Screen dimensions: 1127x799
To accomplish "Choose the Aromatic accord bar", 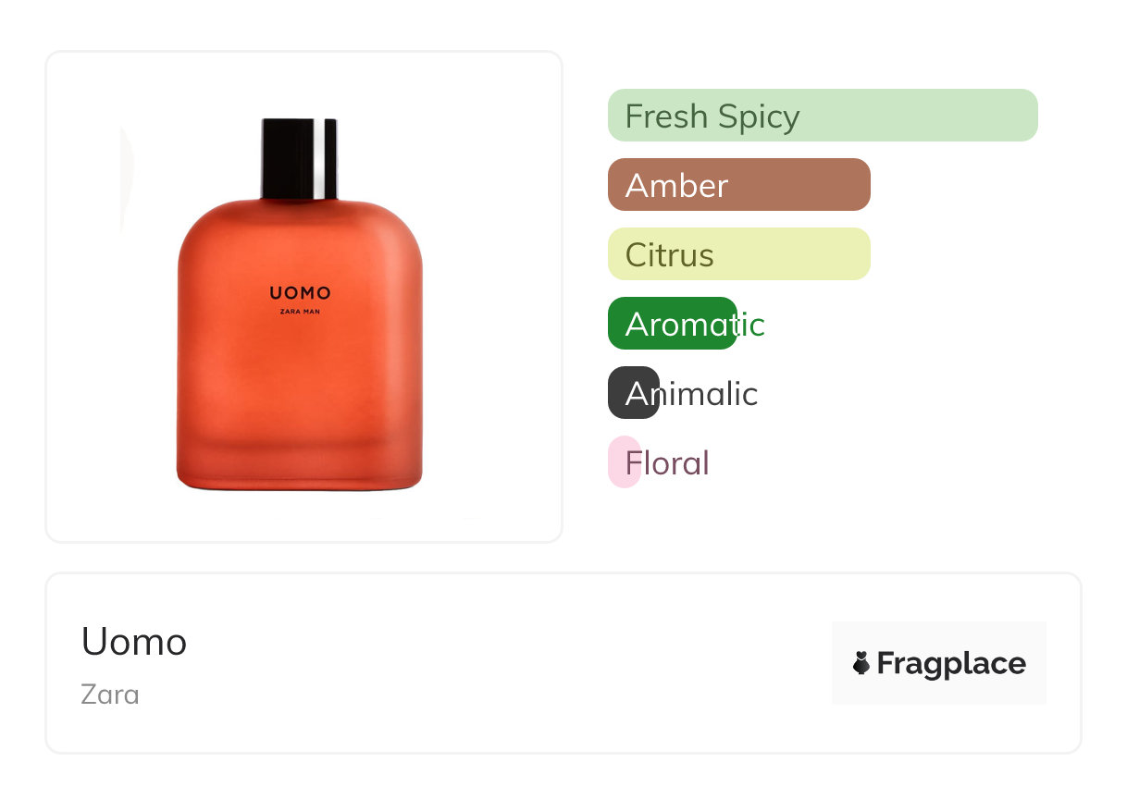I will tap(673, 324).
